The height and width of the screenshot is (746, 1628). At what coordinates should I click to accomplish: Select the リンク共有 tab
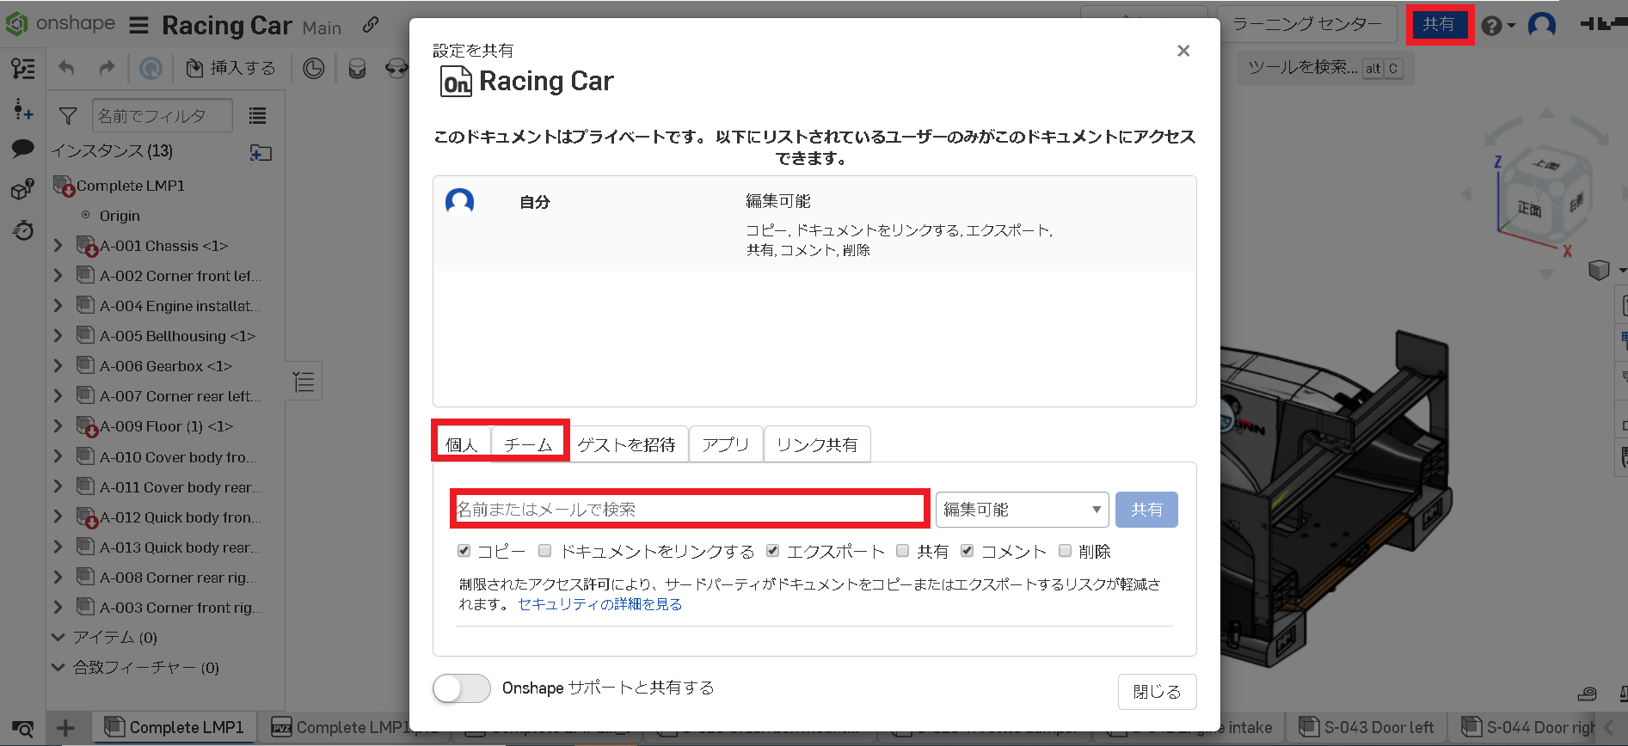tap(817, 444)
